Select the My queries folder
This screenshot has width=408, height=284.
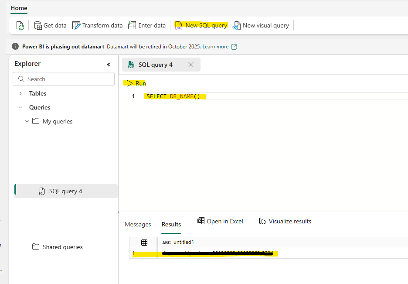52,121
